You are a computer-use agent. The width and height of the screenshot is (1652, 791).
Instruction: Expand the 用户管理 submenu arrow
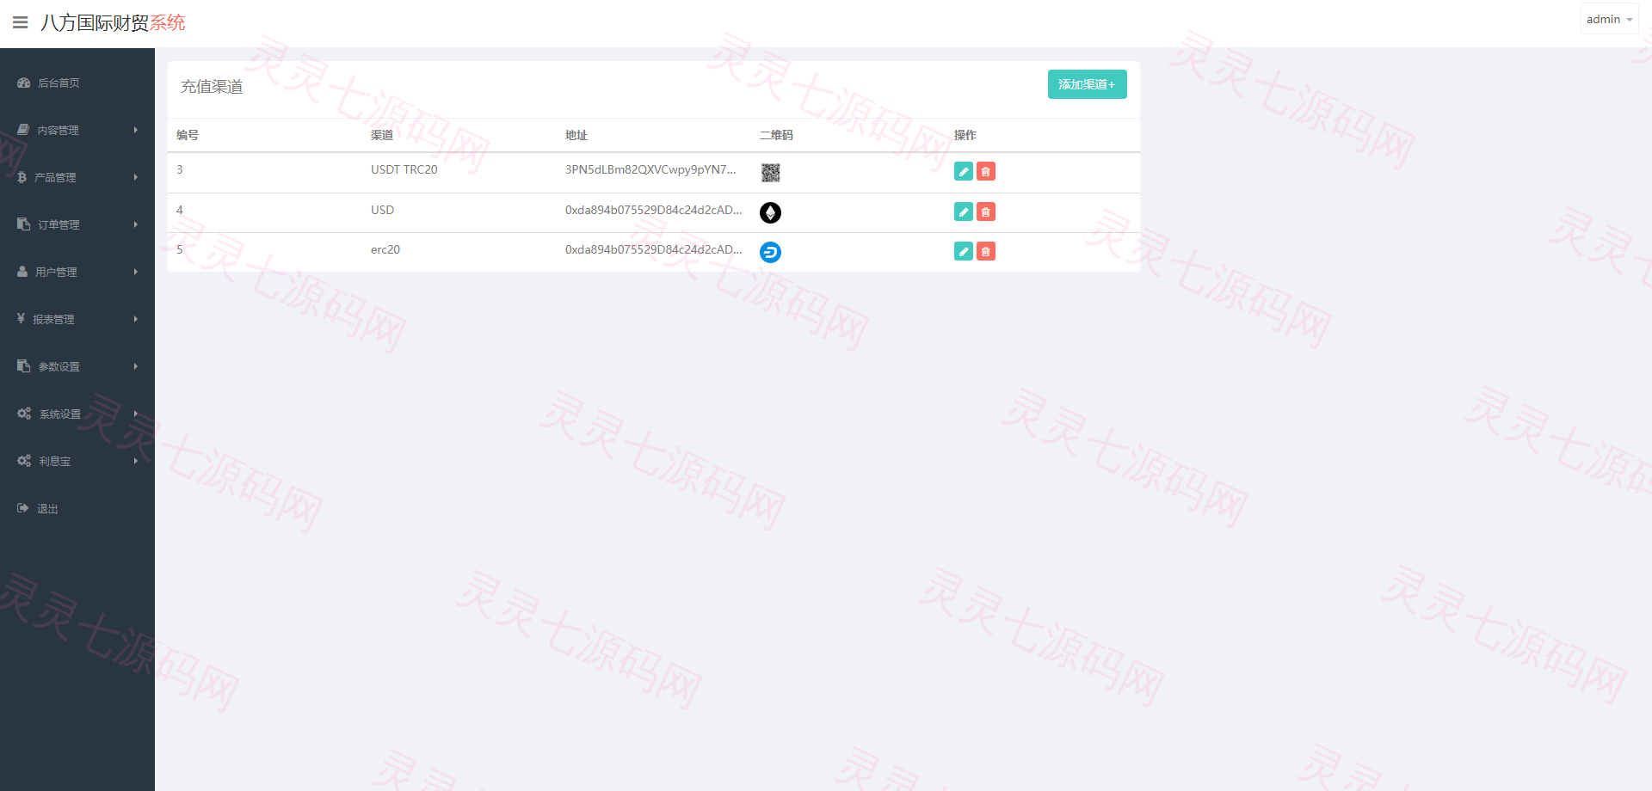pyautogui.click(x=136, y=272)
